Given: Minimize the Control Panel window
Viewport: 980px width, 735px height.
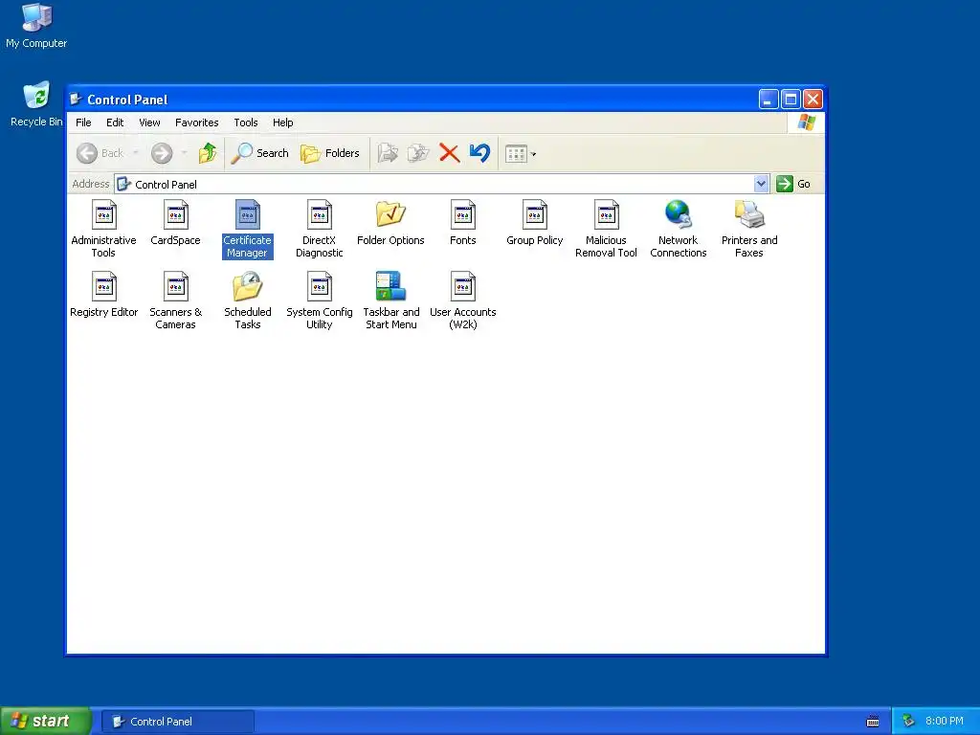Looking at the screenshot, I should click(768, 100).
